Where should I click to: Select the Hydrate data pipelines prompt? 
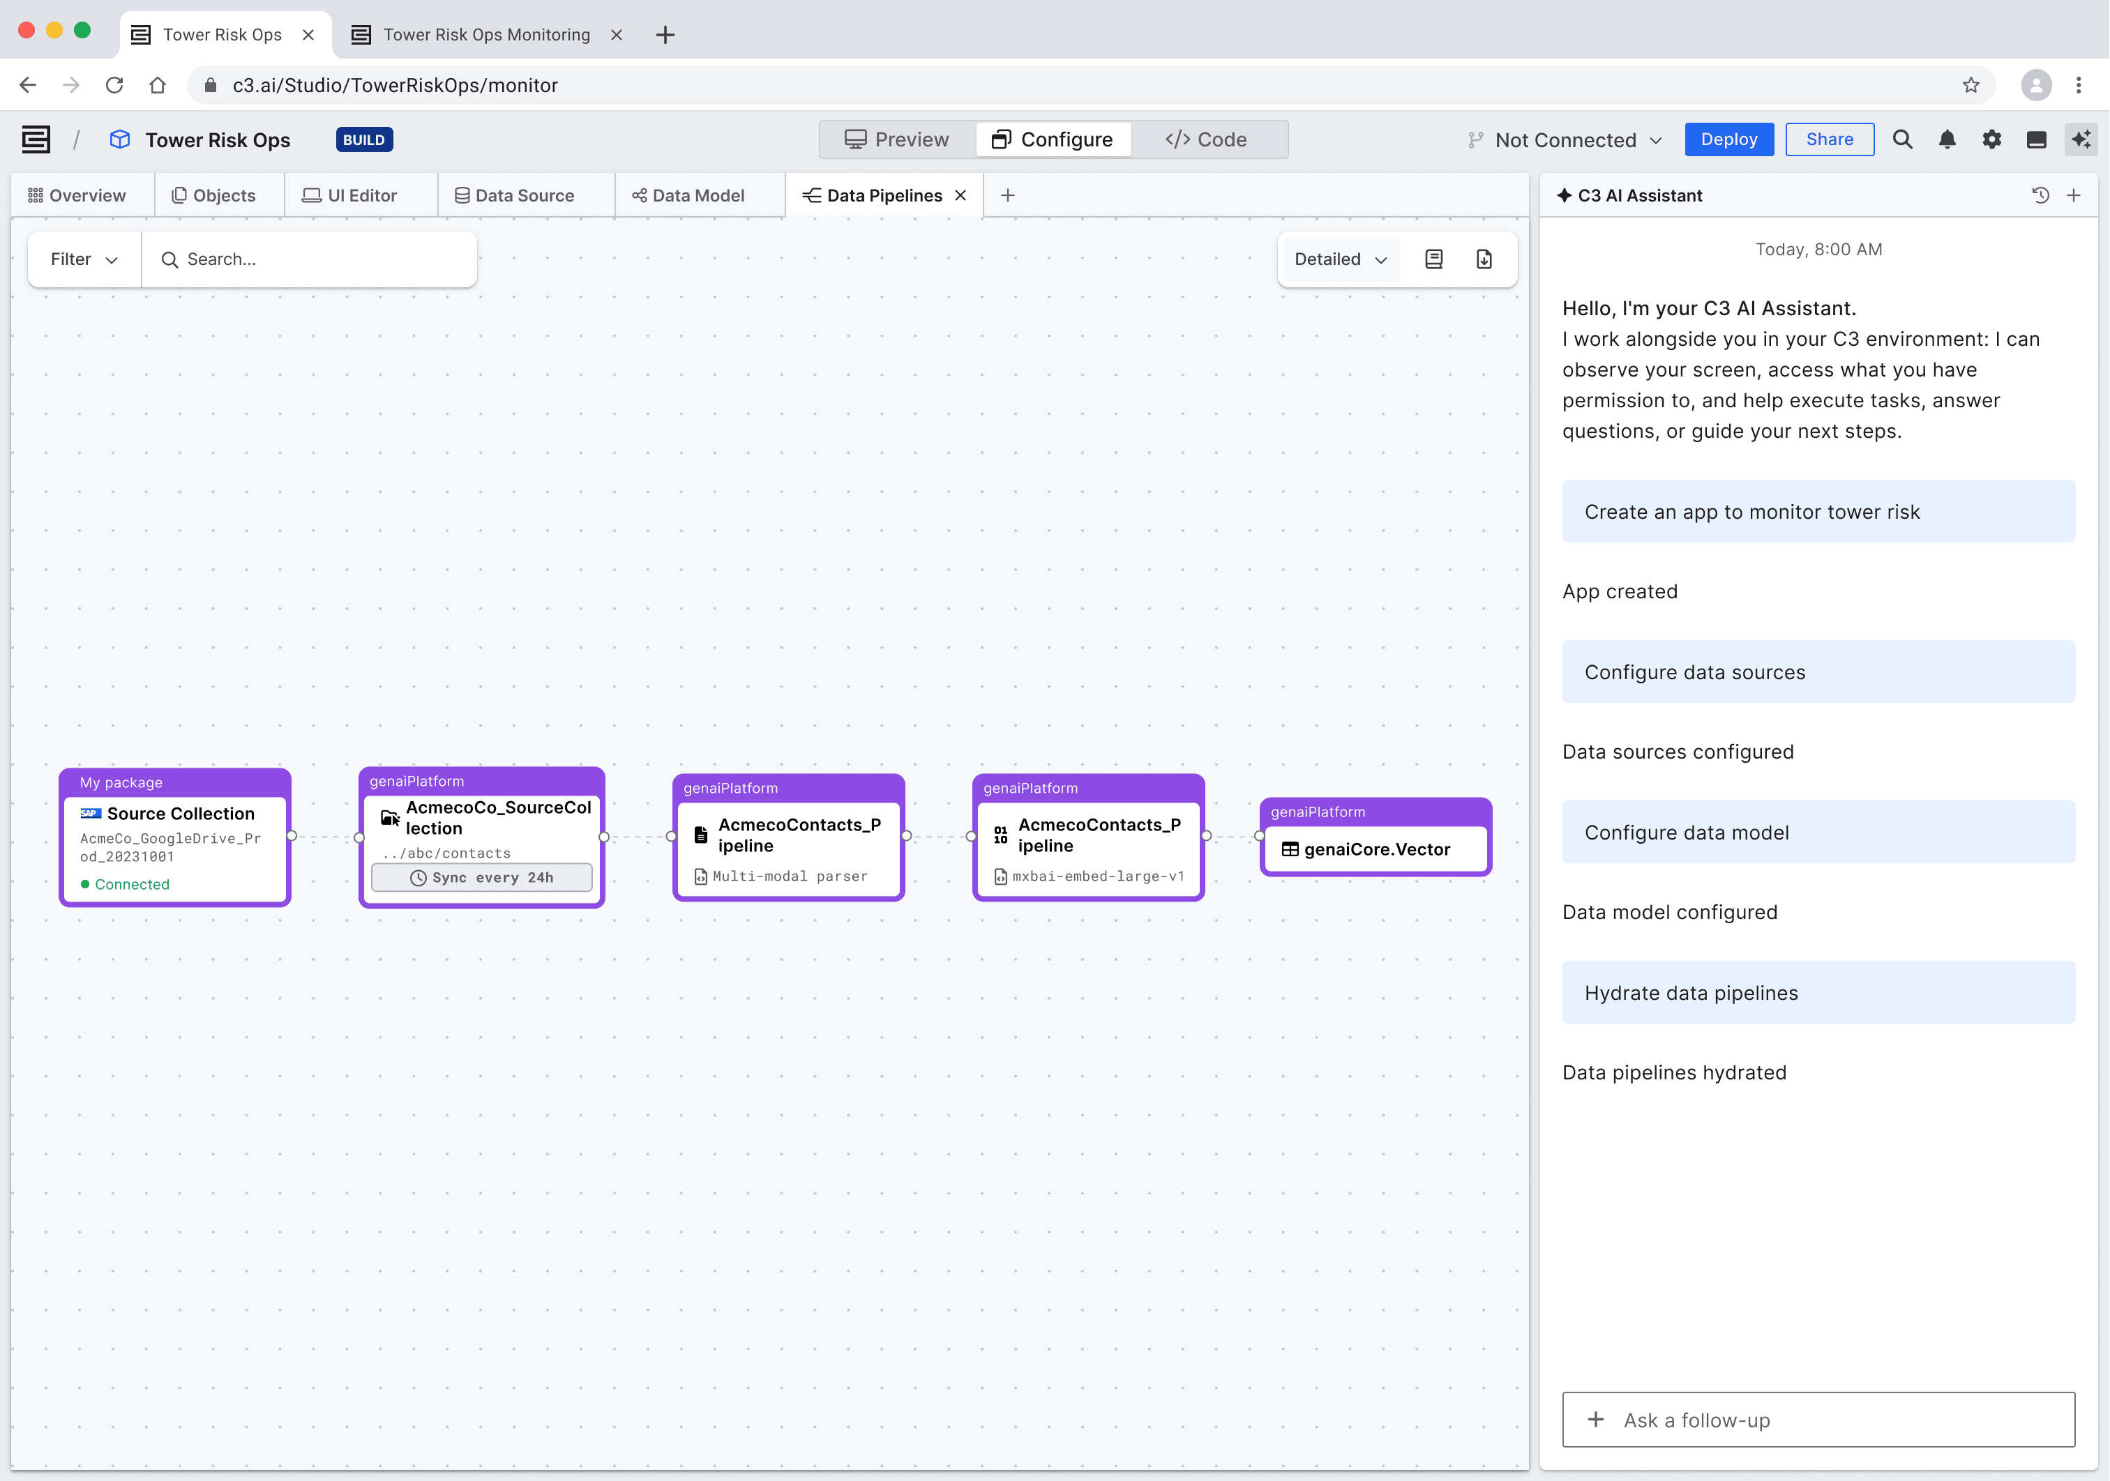click(x=1818, y=992)
